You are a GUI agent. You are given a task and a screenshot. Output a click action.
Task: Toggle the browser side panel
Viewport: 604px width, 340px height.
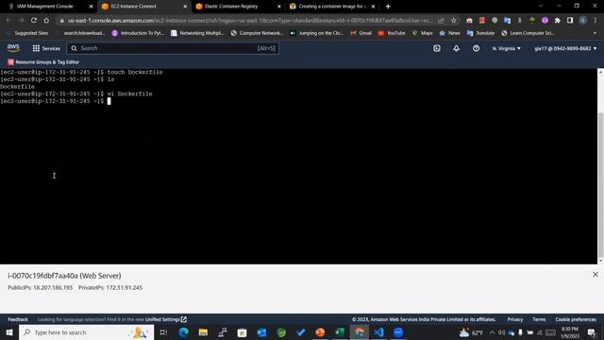[570, 21]
